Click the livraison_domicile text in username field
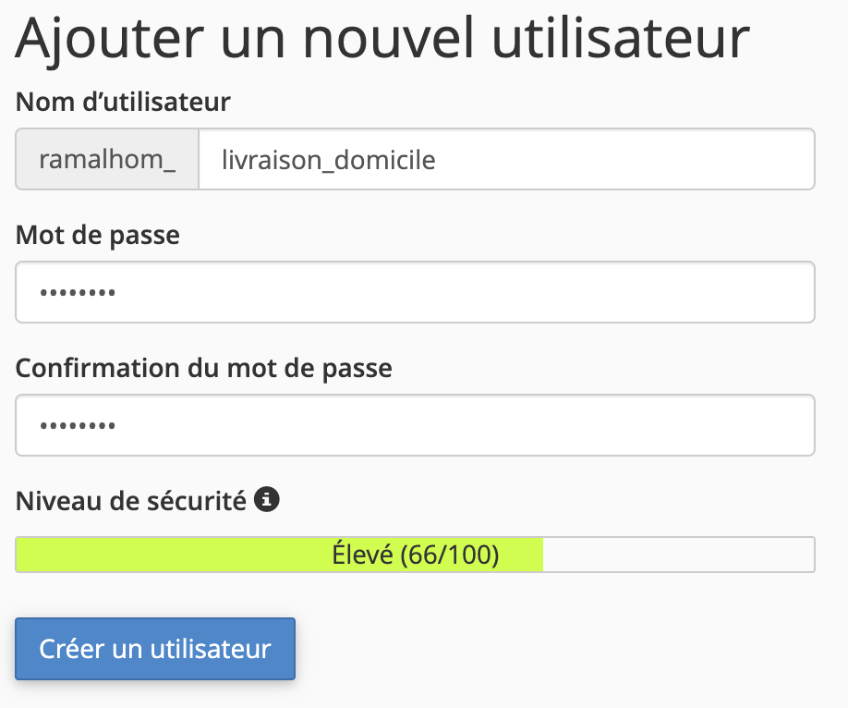The width and height of the screenshot is (848, 708). (x=329, y=161)
